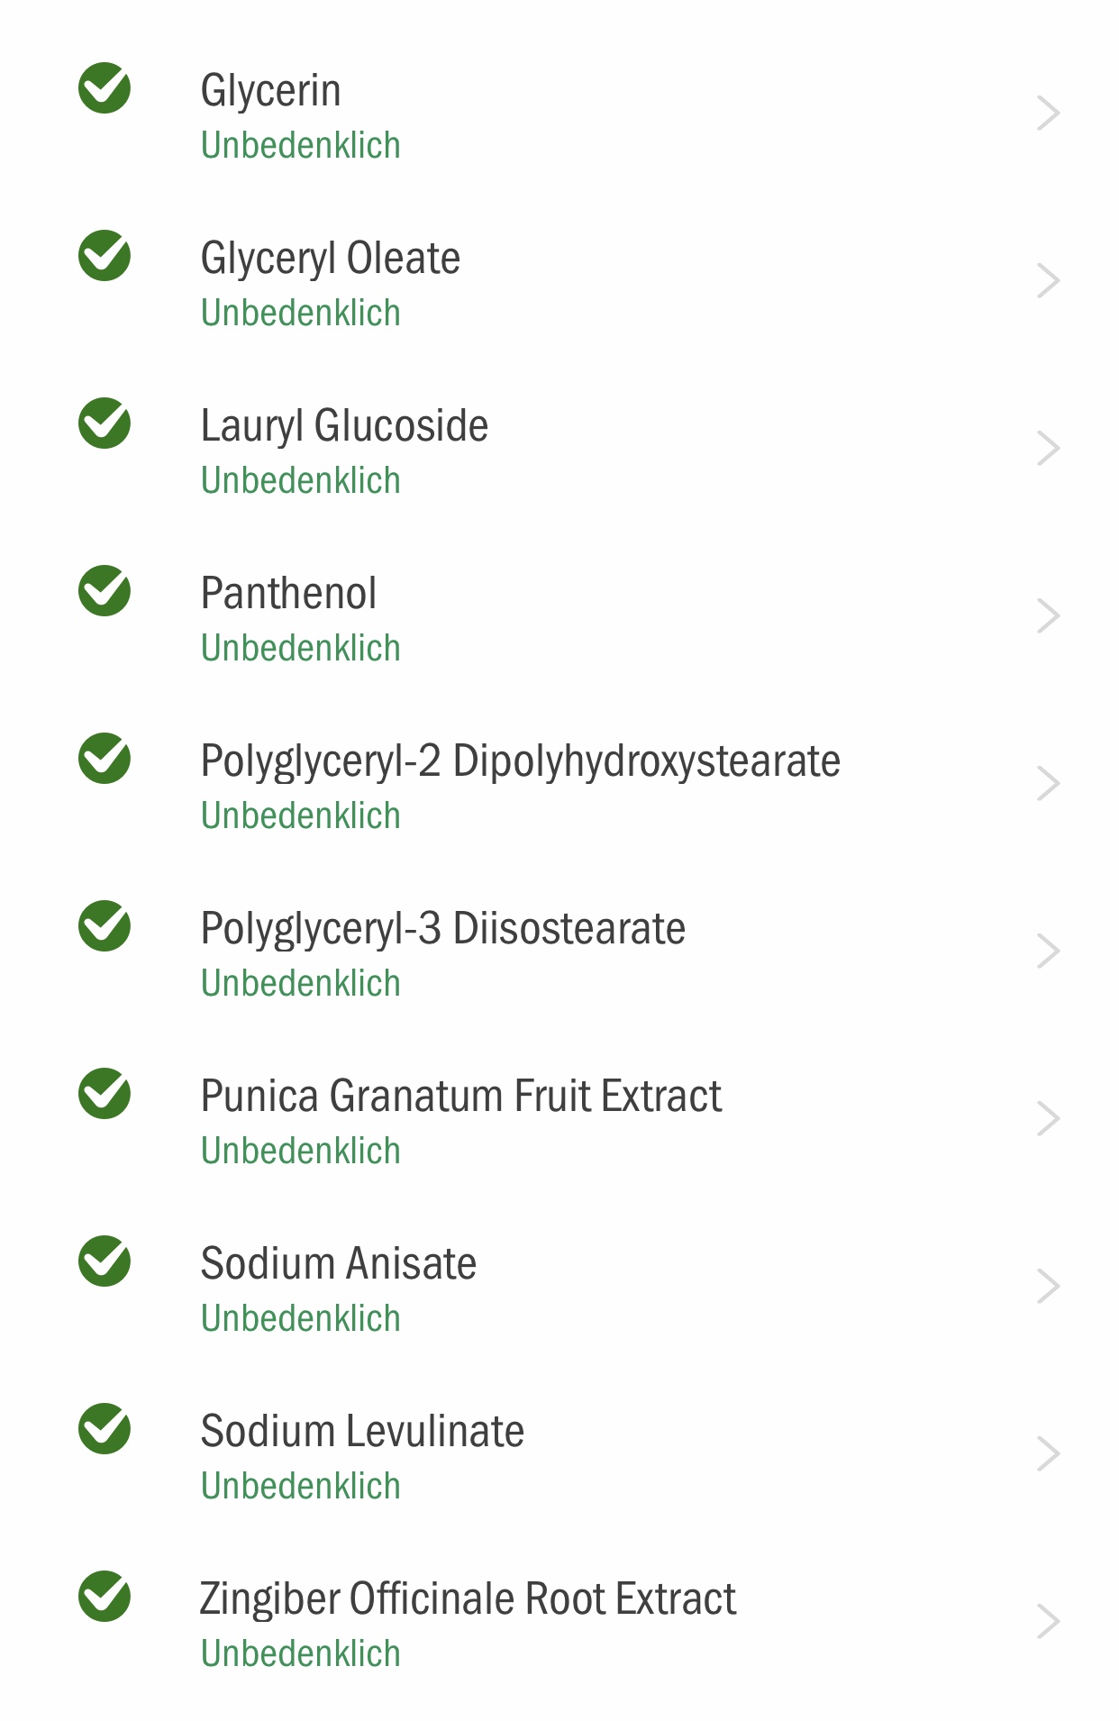
Task: Tap the check icon beside Polyglyceryl-3 Diisostearate
Action: [x=105, y=926]
